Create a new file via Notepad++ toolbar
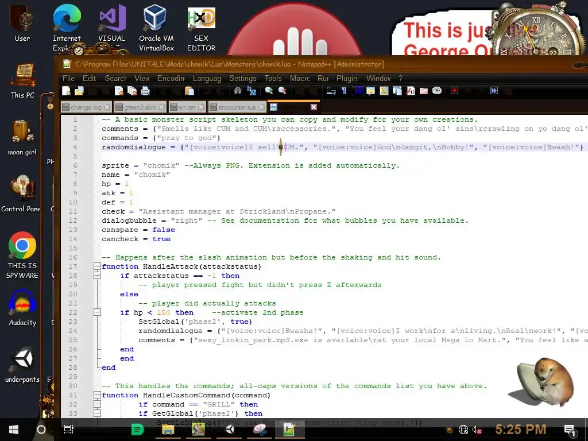 (67, 91)
